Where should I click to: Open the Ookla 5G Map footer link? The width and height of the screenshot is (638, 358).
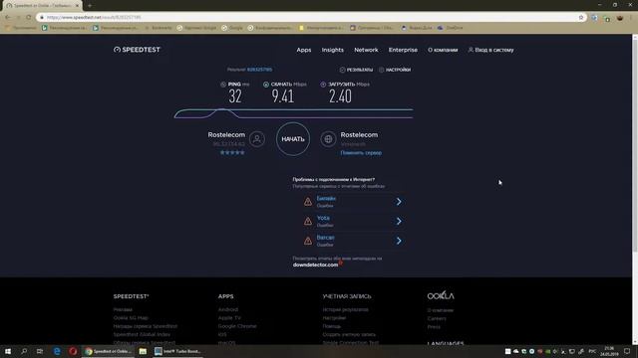(131, 318)
